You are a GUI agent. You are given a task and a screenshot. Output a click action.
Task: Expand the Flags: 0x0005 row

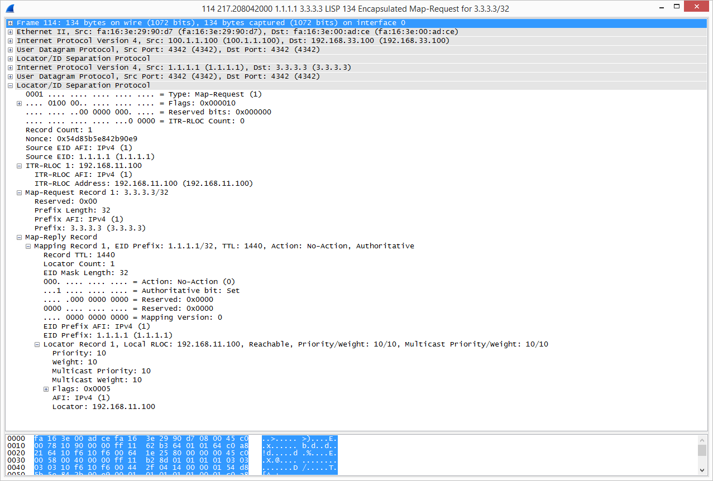[x=46, y=389]
